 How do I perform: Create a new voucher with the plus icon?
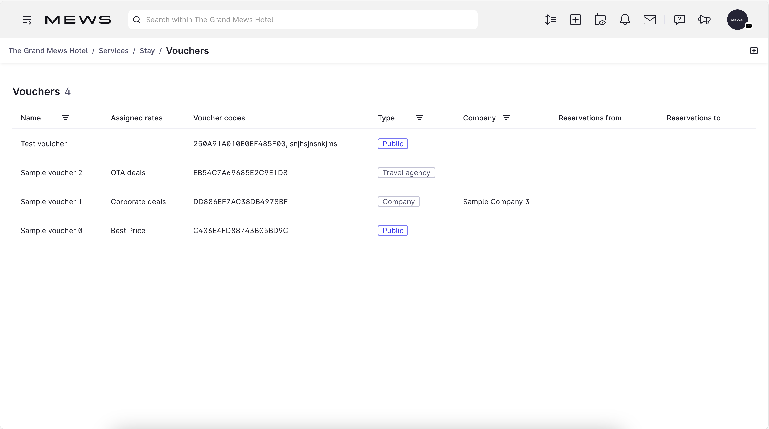754,50
